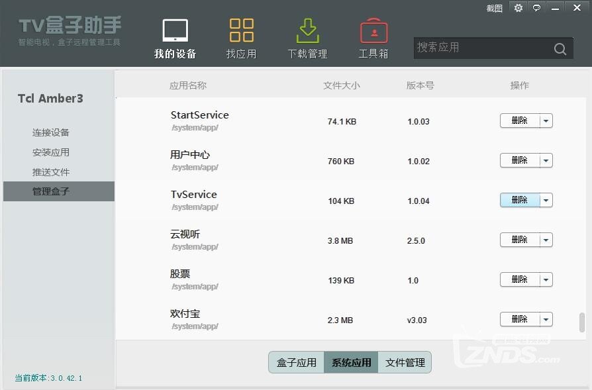Click the 760 KB file size
Viewport: 592px width, 390px height.
pyautogui.click(x=341, y=161)
